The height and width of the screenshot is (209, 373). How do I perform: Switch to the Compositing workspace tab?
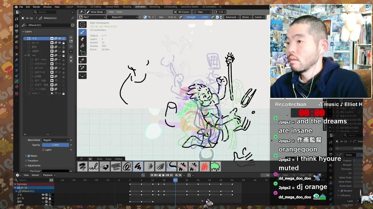point(170,7)
